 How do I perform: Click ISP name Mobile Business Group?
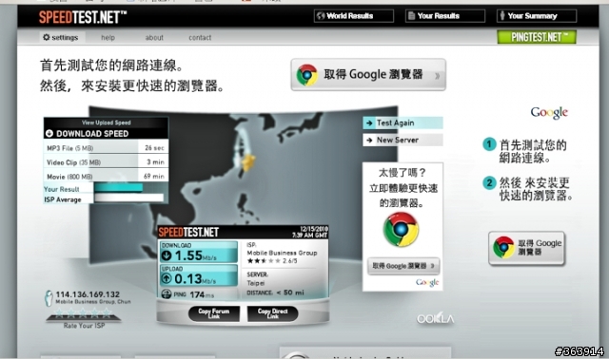282,253
